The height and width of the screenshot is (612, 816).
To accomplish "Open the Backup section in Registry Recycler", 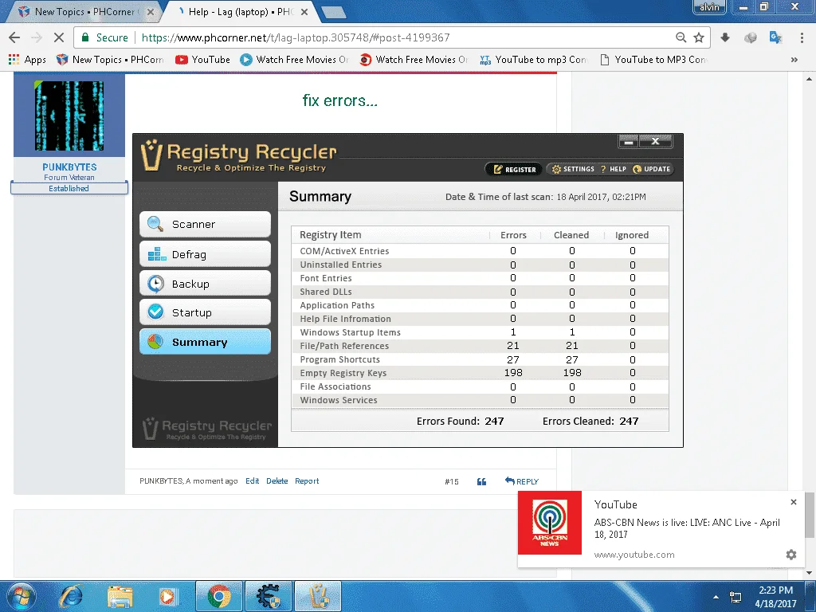I will (x=205, y=284).
